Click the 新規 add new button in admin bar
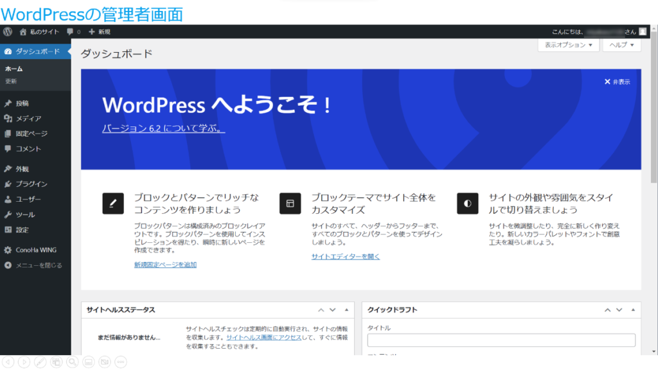The image size is (658, 370). (x=100, y=32)
